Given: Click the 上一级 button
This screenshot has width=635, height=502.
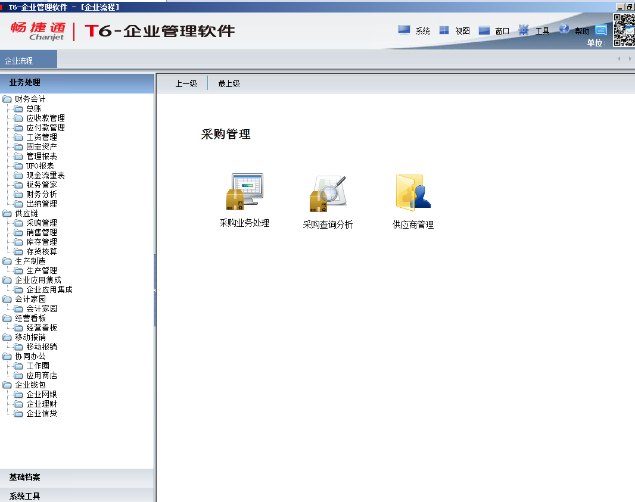Looking at the screenshot, I should 186,83.
